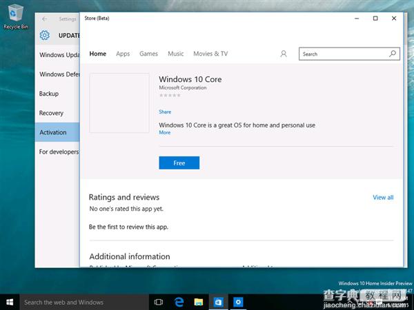This screenshot has height=310, width=414.
Task: Switch to the Movies & TV tab
Action: click(210, 54)
